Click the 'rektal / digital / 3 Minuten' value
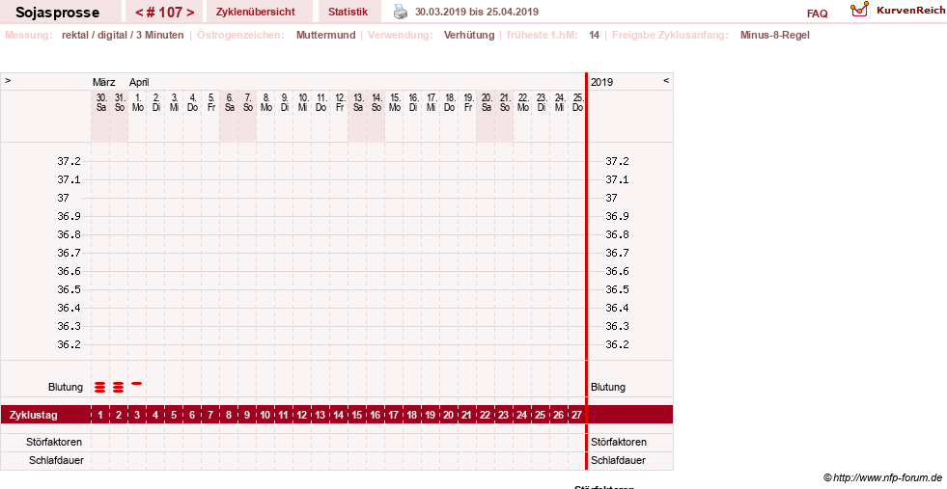947x489 pixels. [x=123, y=35]
